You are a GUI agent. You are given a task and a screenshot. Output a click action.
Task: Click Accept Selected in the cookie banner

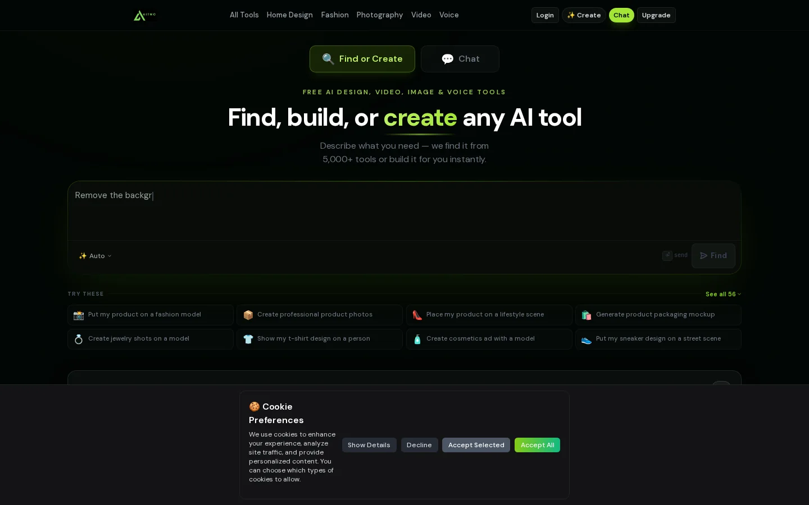coord(476,445)
